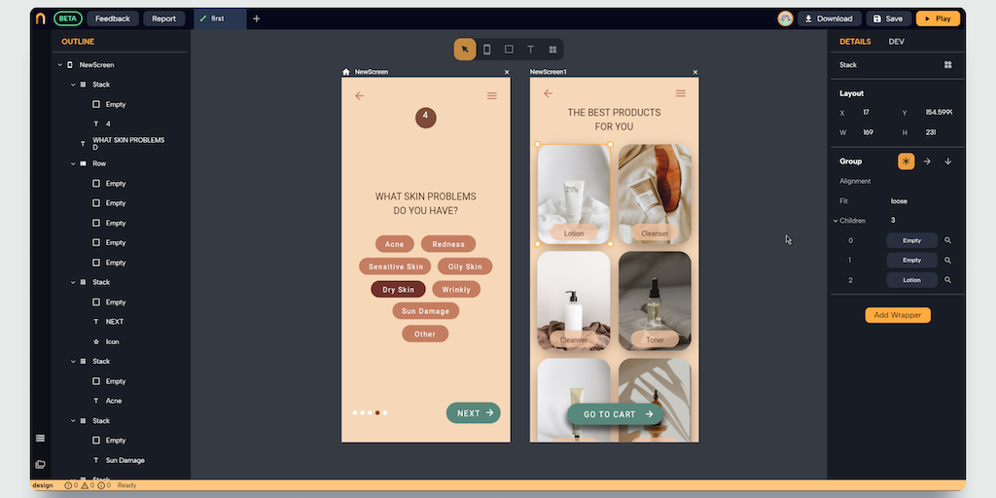Collapse the Children section

coord(835,221)
